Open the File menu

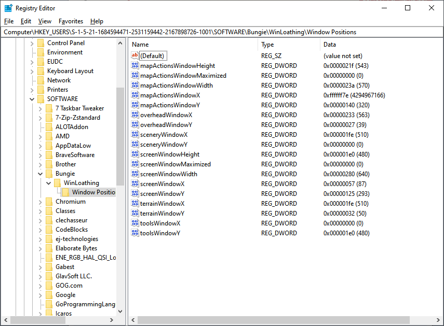[x=9, y=21]
